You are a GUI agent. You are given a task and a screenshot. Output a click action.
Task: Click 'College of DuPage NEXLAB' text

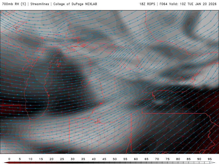(75, 4)
